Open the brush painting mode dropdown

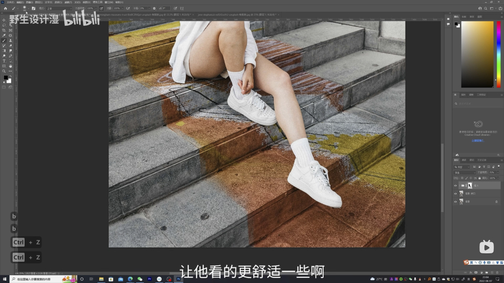pos(59,8)
